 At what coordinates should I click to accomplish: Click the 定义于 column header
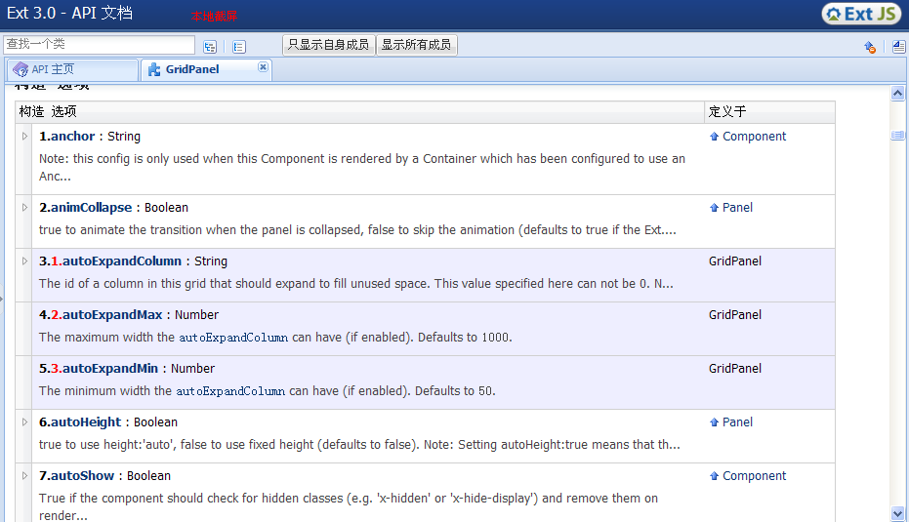coord(769,112)
